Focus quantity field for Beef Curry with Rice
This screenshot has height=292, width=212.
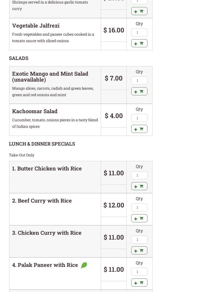tap(139, 207)
